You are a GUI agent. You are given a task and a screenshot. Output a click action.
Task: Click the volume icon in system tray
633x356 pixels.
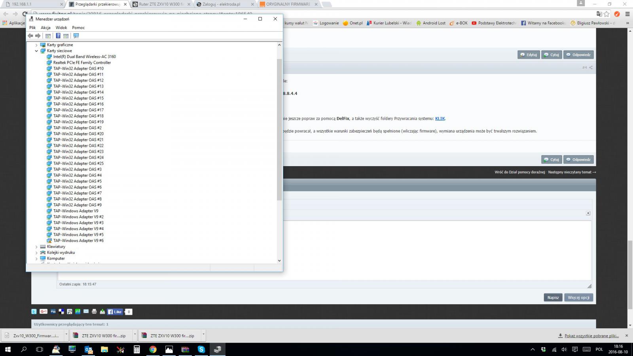(x=564, y=349)
